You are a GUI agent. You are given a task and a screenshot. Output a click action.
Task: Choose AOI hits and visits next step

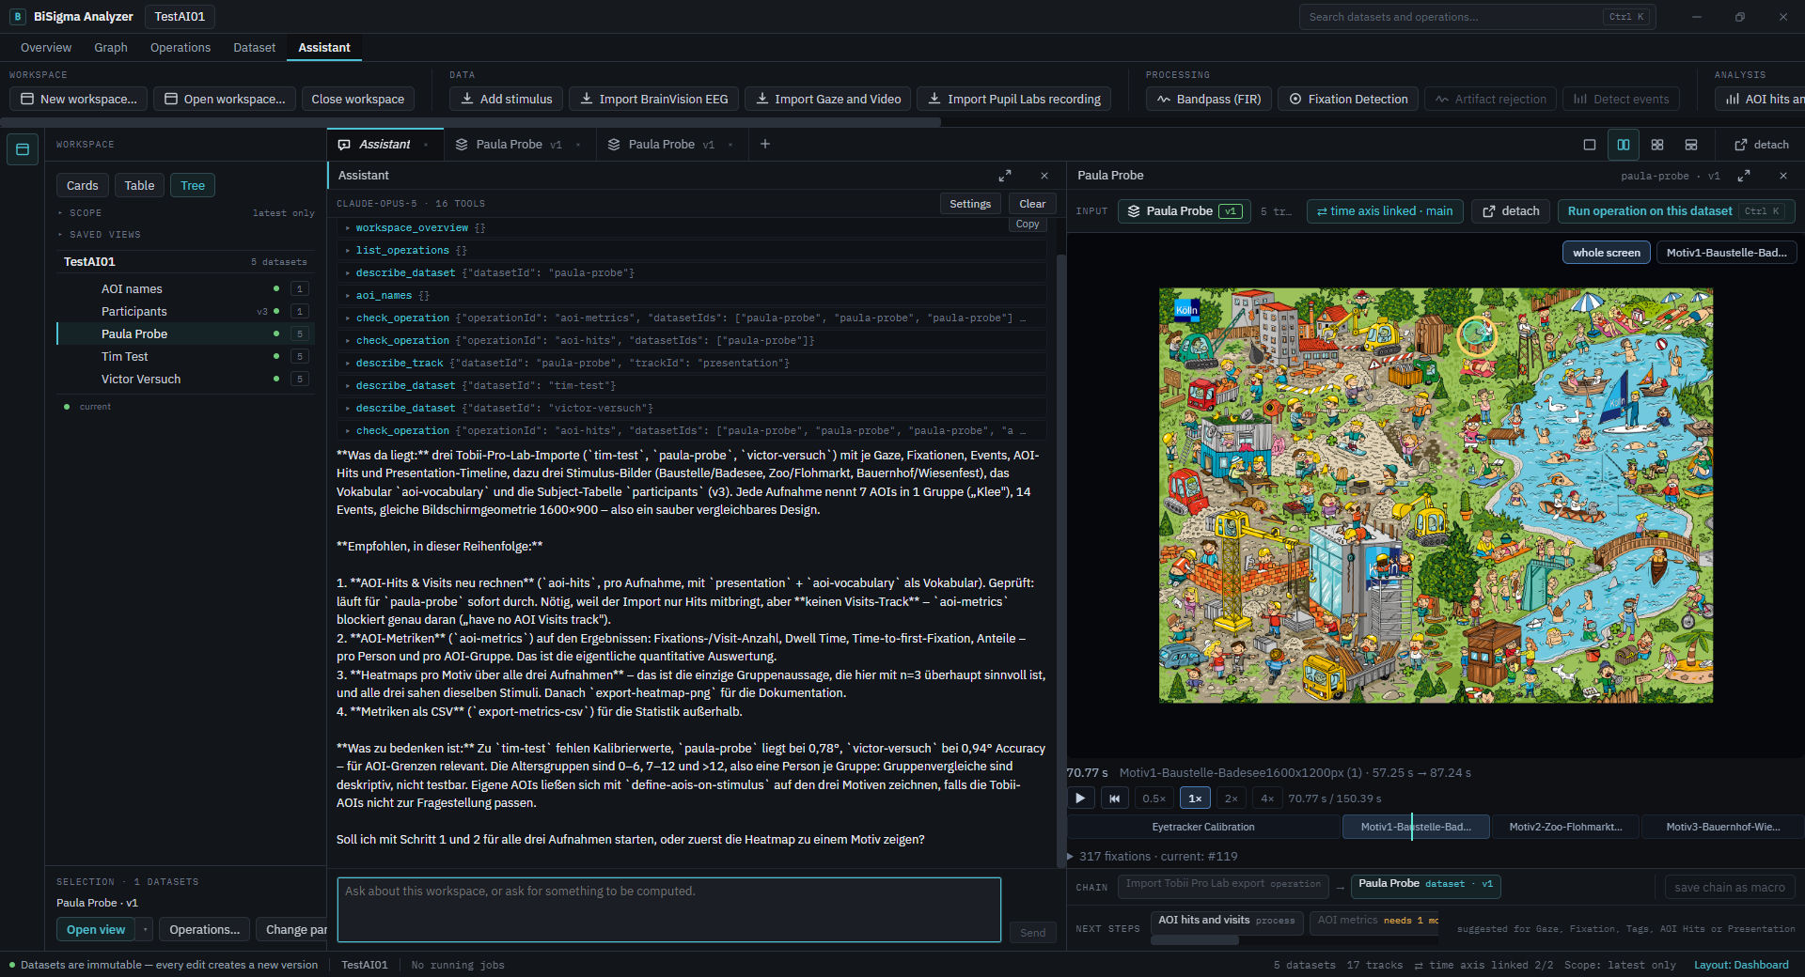pyautogui.click(x=1226, y=921)
